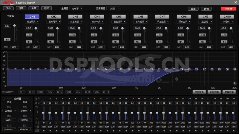Mute CH9 with its speaker icon
This screenshot has height=134, width=239.
click(202, 42)
